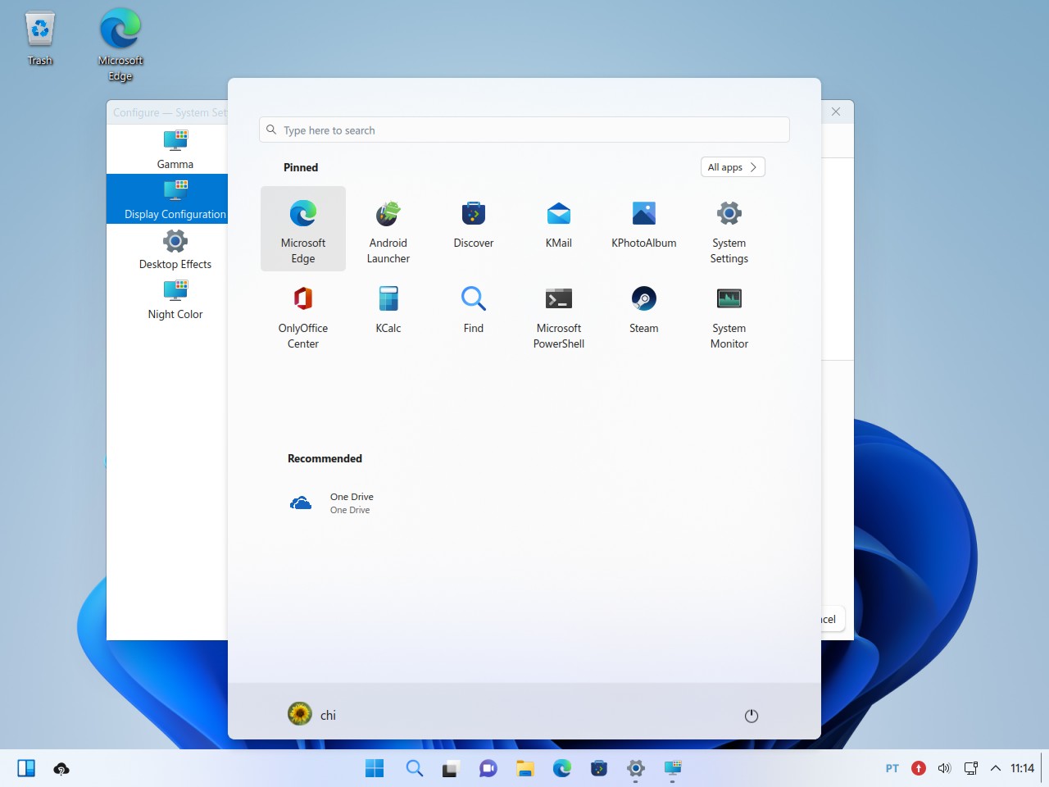Open OnlyOffice Center
The height and width of the screenshot is (787, 1049).
(302, 314)
